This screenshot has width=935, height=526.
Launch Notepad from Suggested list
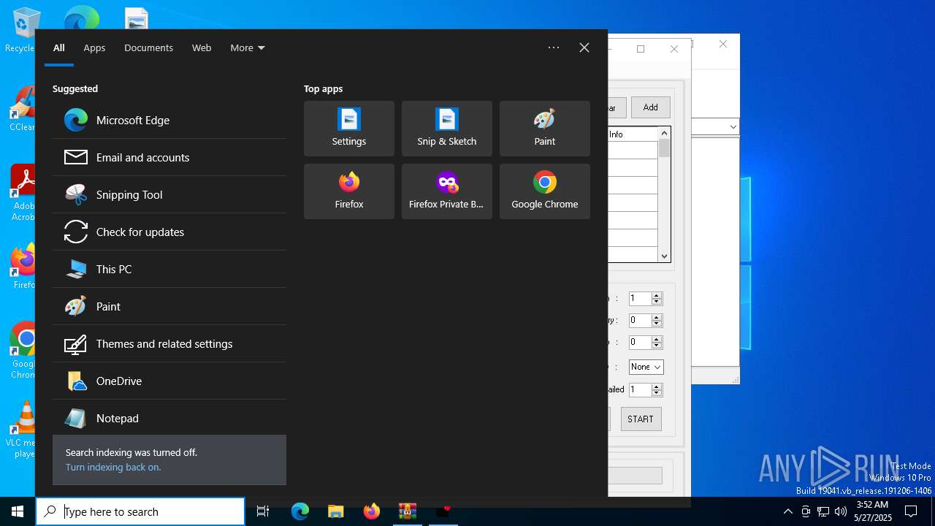coord(169,418)
